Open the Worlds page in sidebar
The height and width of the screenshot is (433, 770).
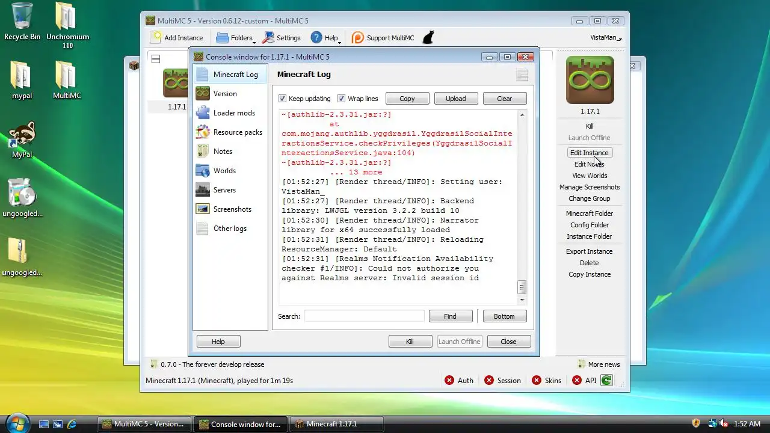tap(230, 171)
